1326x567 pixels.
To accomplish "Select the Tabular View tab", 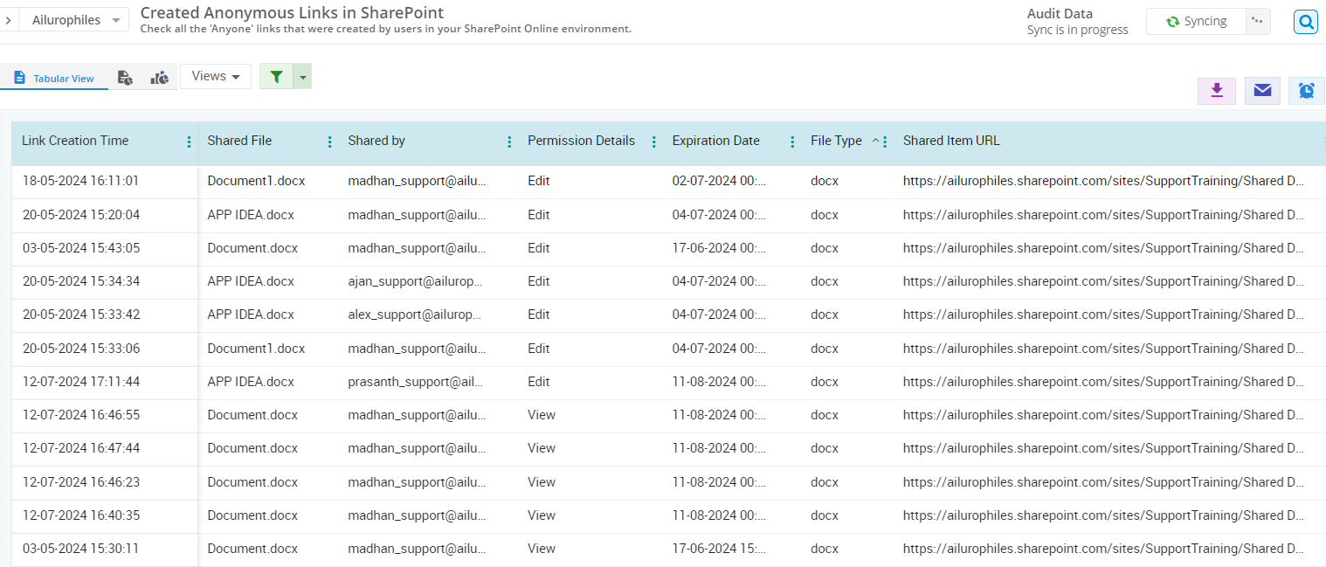I will point(54,78).
